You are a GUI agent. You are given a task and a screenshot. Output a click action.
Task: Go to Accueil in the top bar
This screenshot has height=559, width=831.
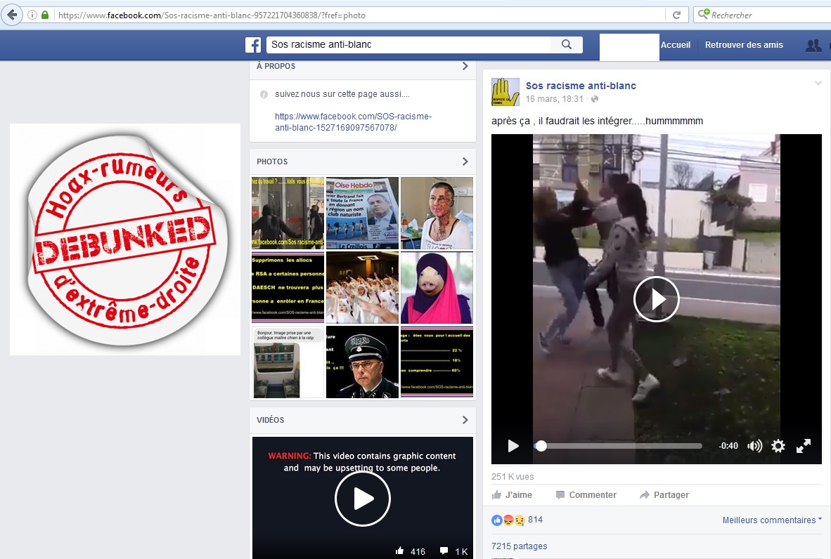675,45
